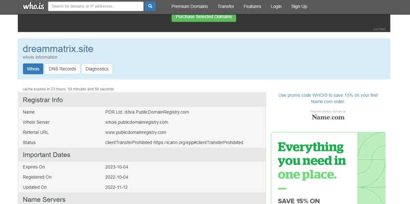The width and height of the screenshot is (410, 204).
Task: Open the 'Everything you need' ad banner
Action: 328,167
